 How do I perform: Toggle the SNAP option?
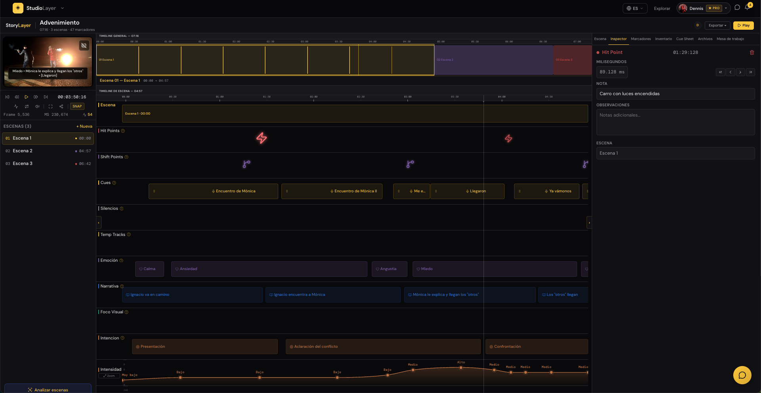77,106
